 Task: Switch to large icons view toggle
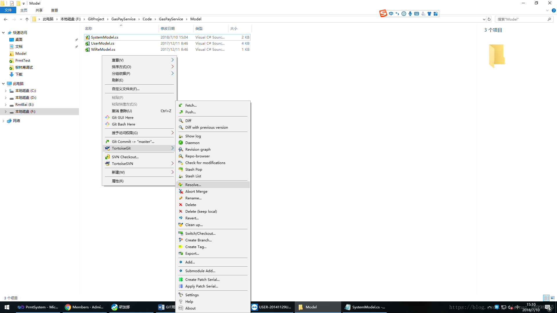553,298
